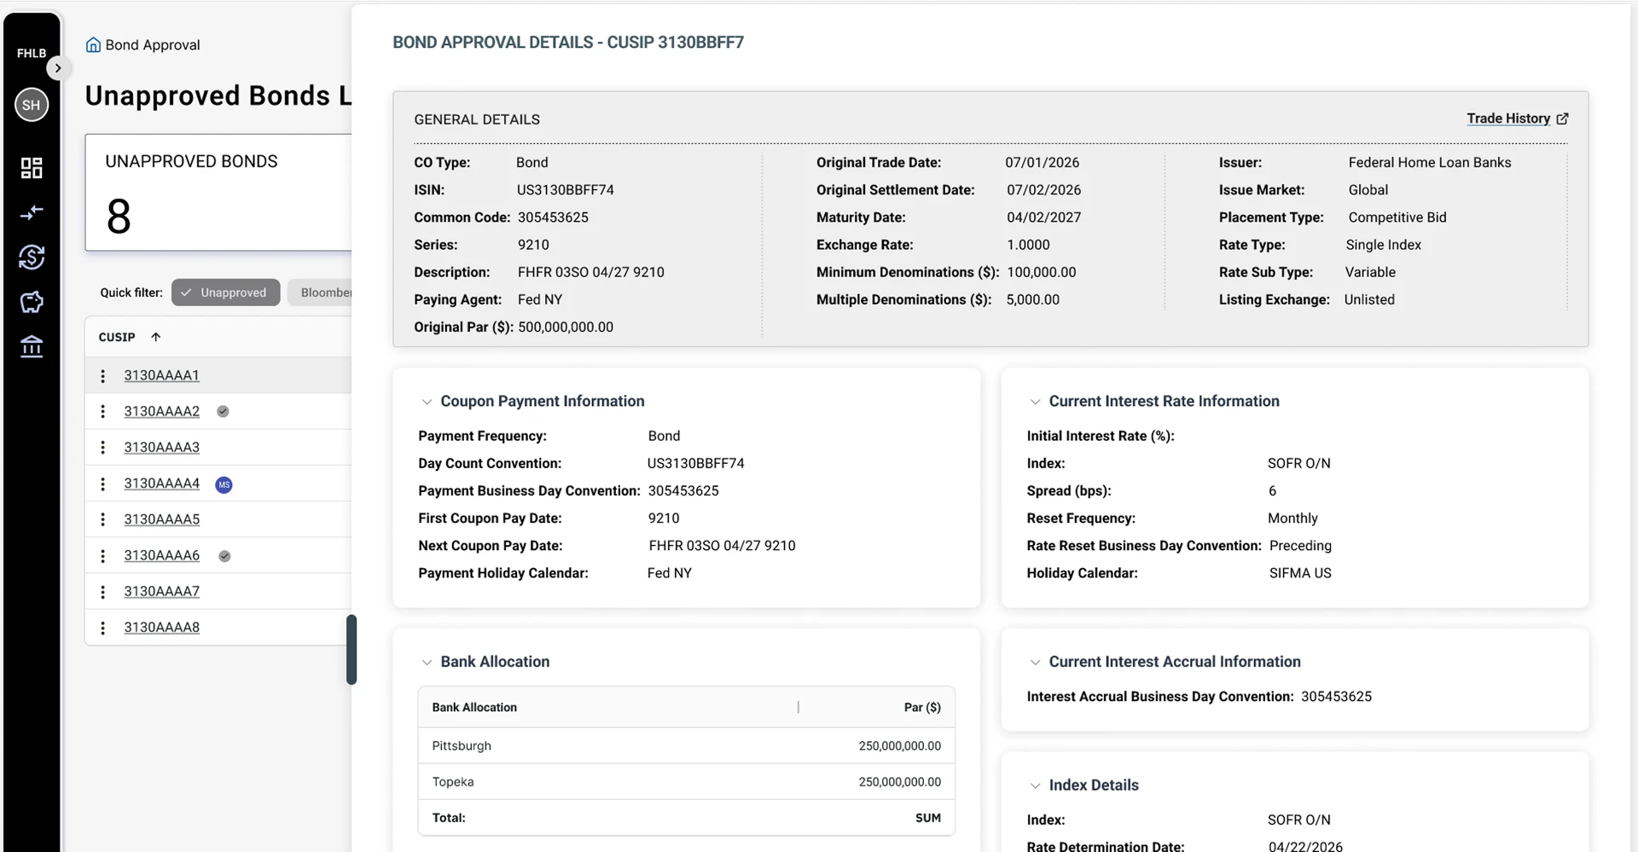Image resolution: width=1638 pixels, height=852 pixels.
Task: Click the Unapproved Bonds count card
Action: (x=218, y=192)
